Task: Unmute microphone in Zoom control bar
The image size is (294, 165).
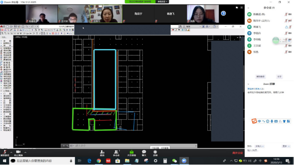Action: point(5,153)
